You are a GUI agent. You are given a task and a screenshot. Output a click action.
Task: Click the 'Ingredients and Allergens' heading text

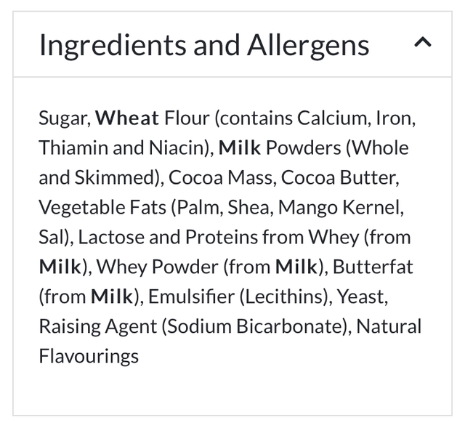point(204,45)
